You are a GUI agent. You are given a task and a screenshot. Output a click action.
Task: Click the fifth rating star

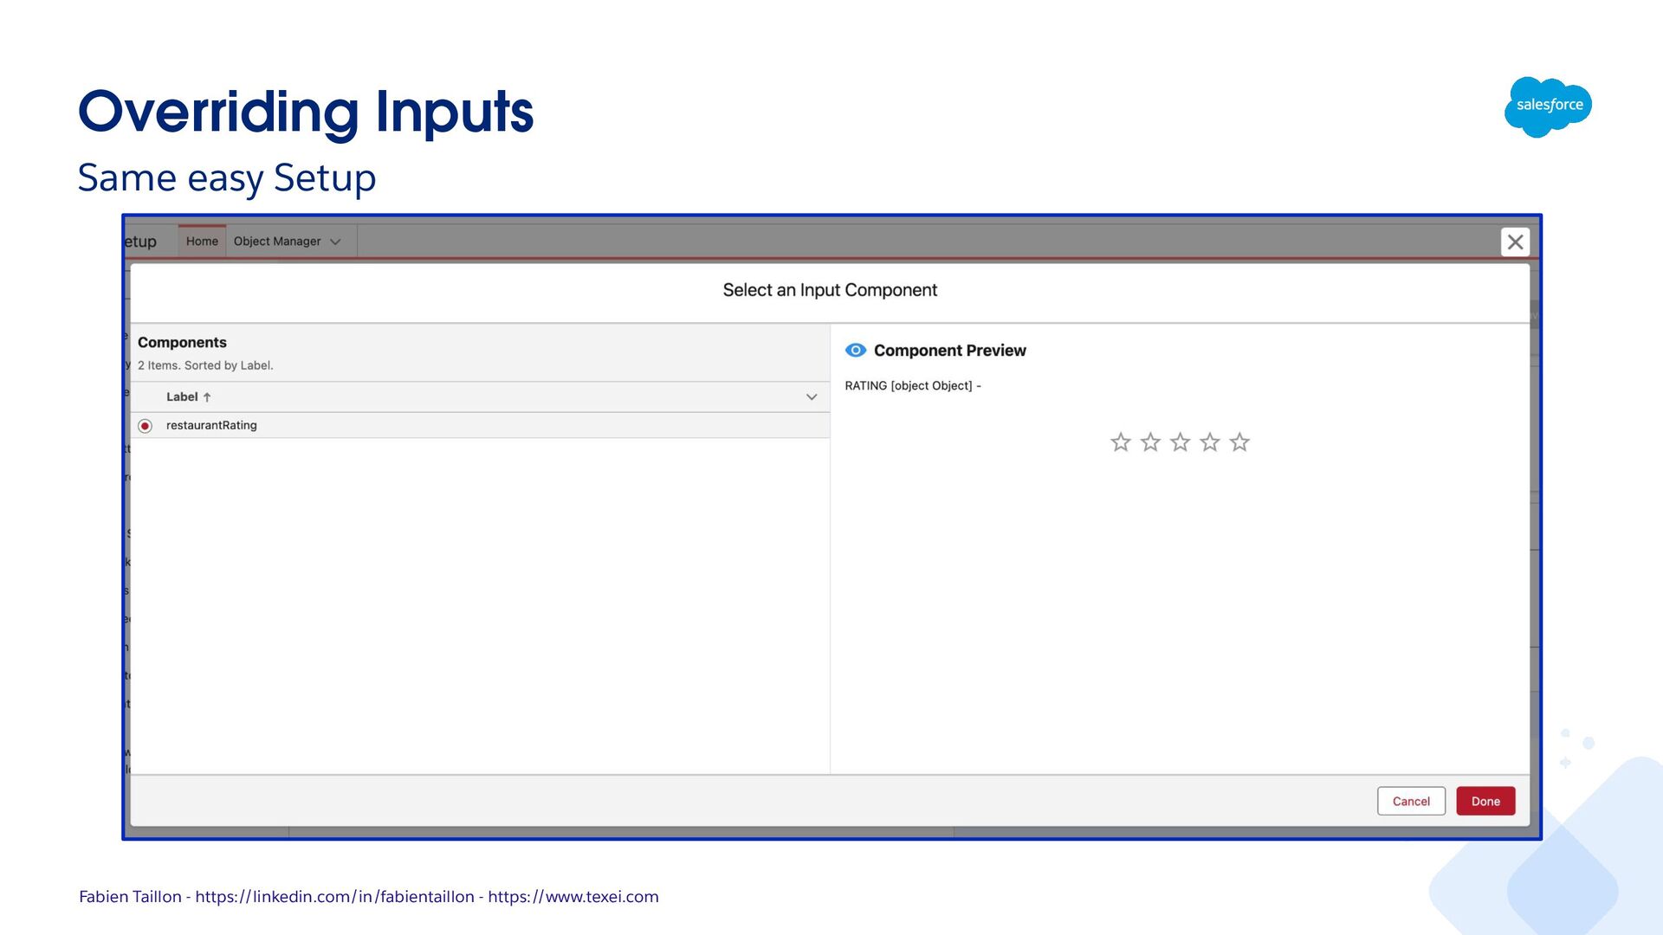click(x=1239, y=442)
